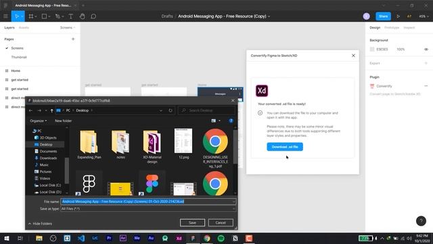Click the Adobe Xd logo in plugin
433x244 pixels.
coord(262,91)
